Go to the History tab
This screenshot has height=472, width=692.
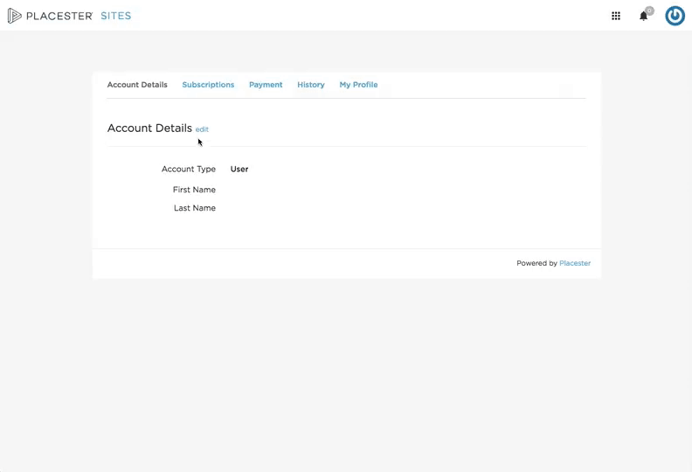(x=311, y=85)
